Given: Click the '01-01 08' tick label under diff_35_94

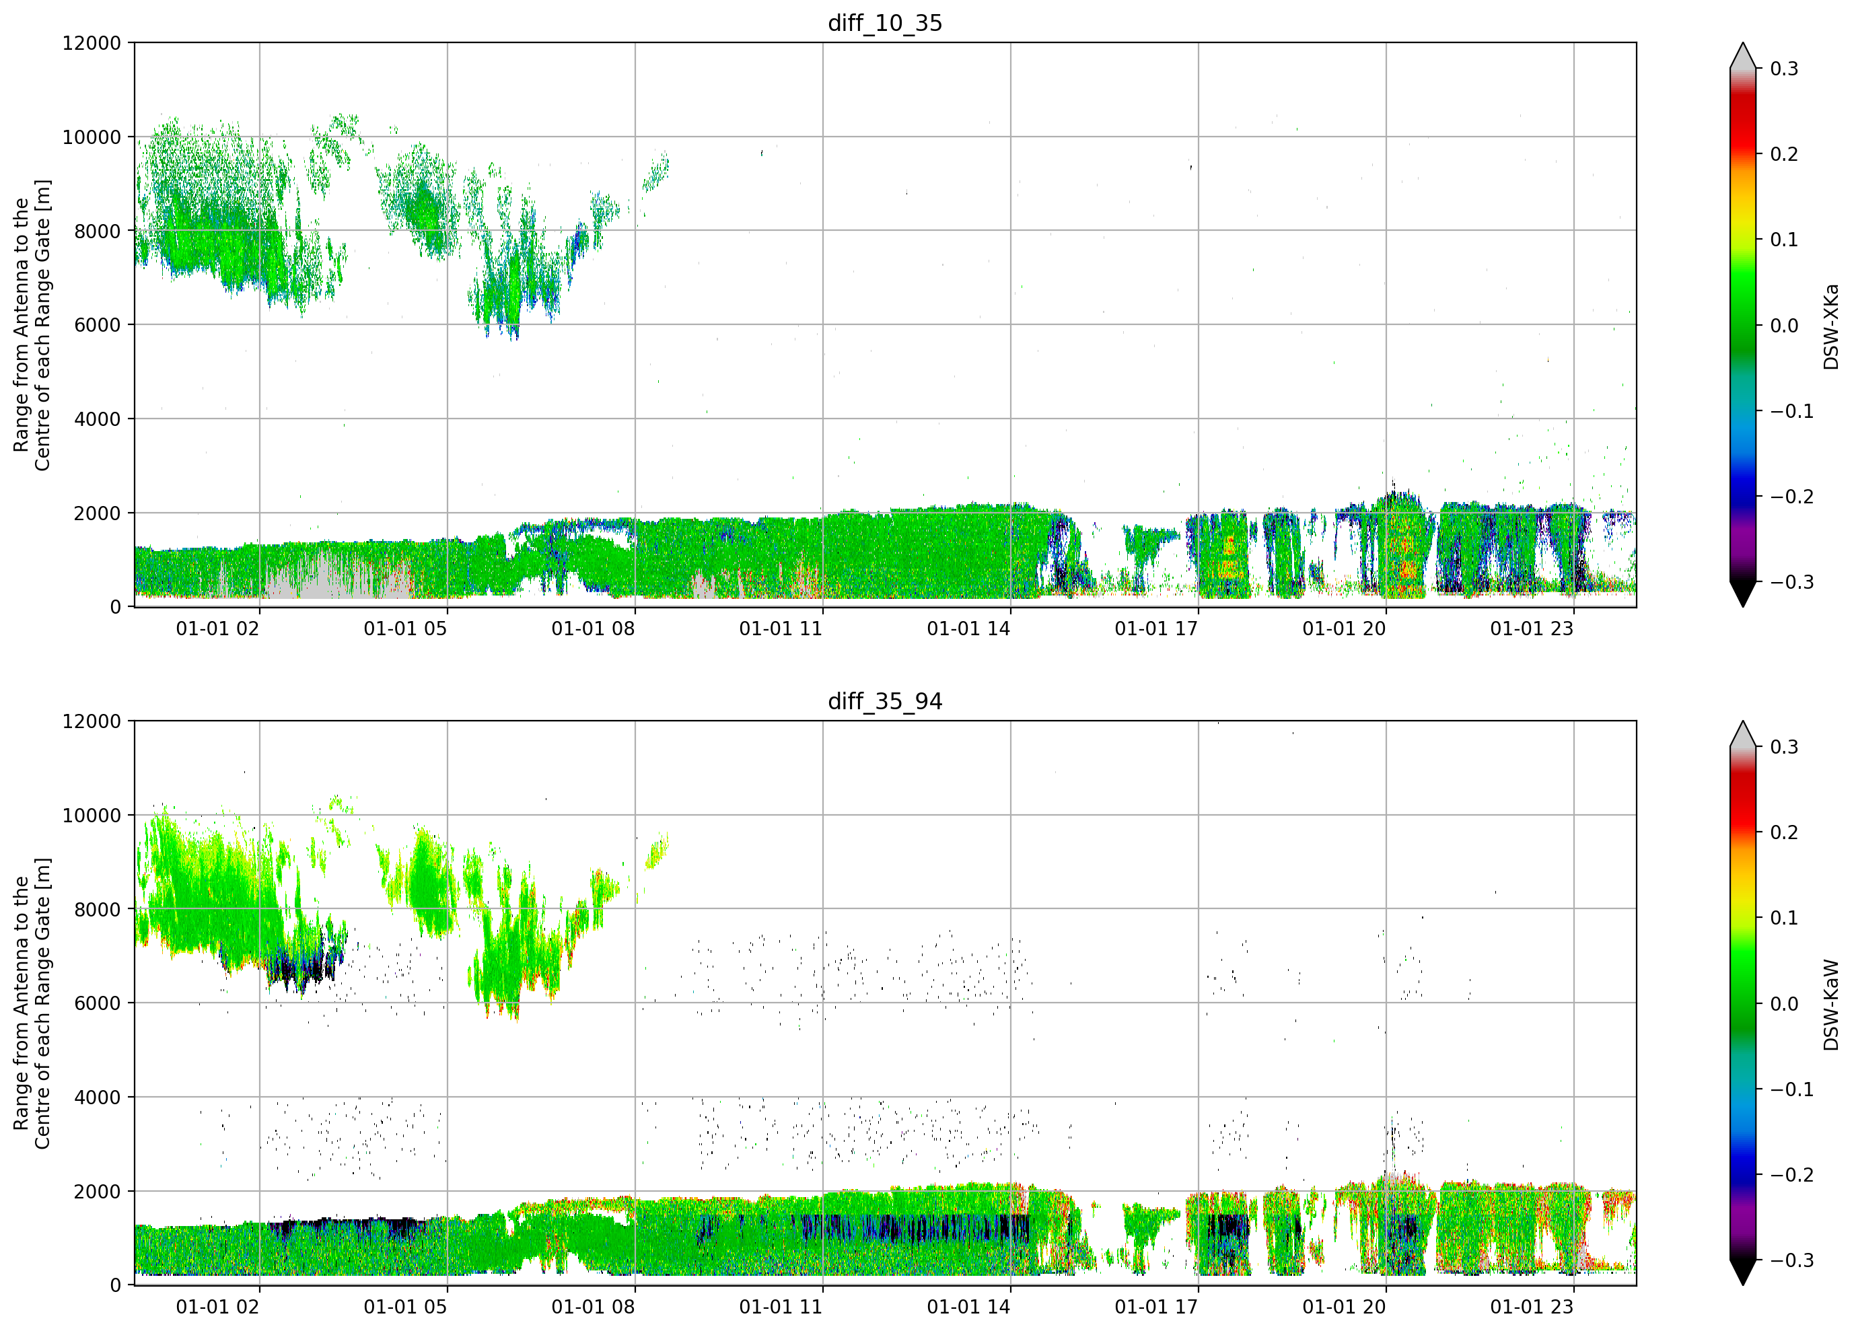Looking at the screenshot, I should pyautogui.click(x=593, y=1307).
